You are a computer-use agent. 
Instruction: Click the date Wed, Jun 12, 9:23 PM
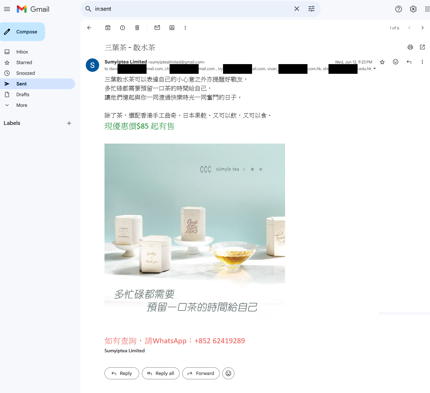click(354, 62)
